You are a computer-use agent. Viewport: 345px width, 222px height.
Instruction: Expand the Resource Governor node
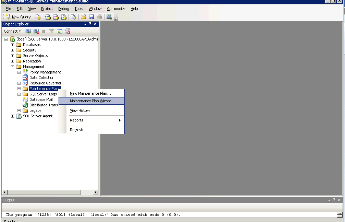tap(19, 83)
